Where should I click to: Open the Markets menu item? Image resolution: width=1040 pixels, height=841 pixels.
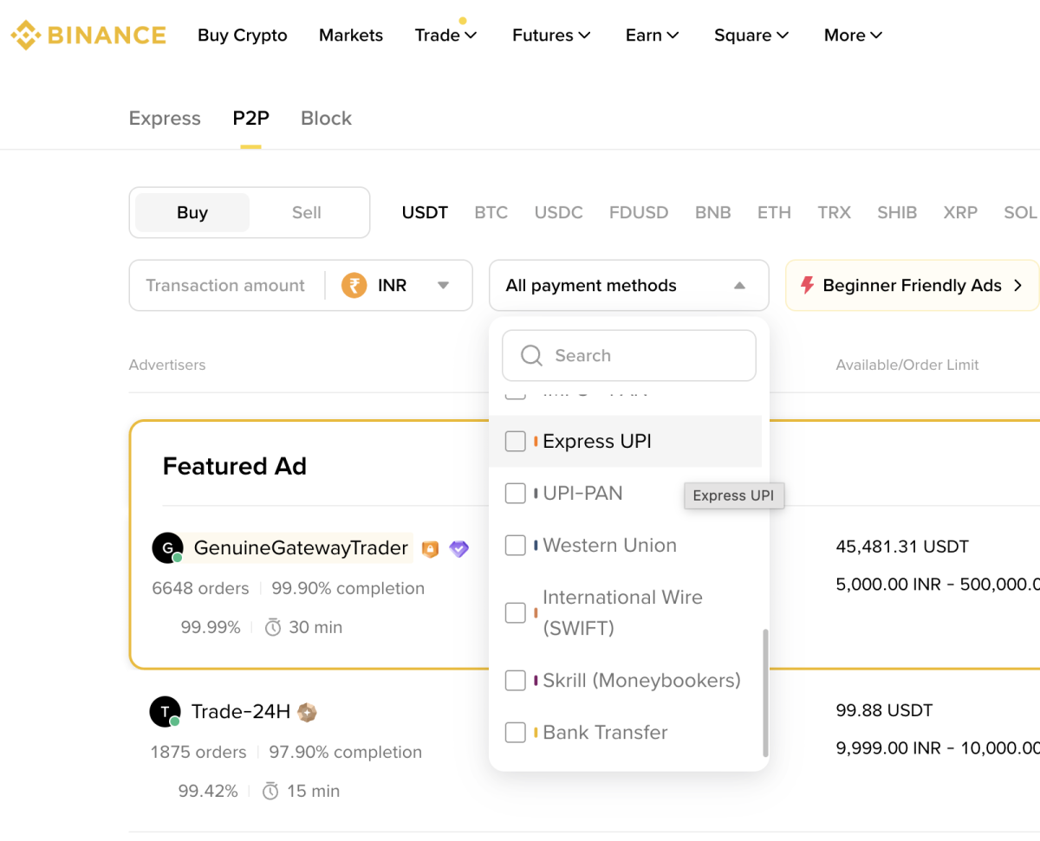350,36
